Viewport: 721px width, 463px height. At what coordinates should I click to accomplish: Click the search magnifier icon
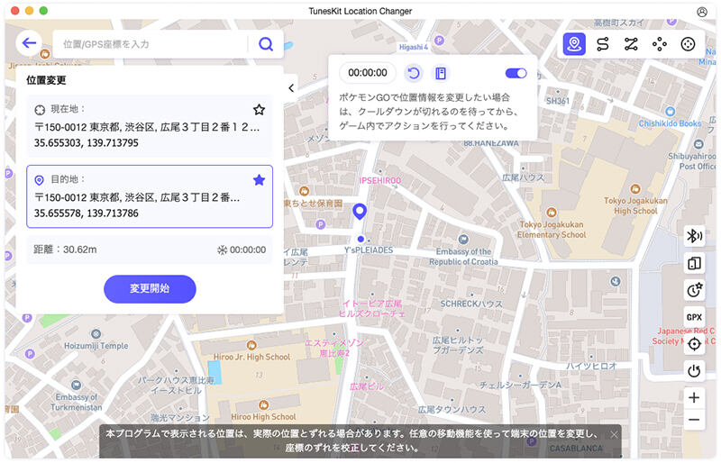(x=266, y=44)
